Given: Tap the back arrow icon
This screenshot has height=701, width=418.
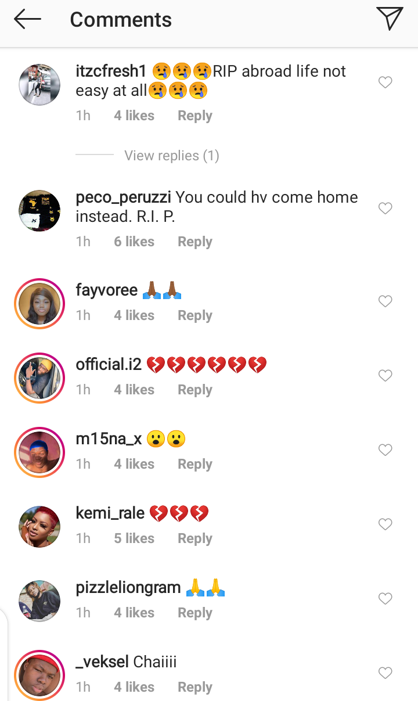Looking at the screenshot, I should (x=27, y=20).
